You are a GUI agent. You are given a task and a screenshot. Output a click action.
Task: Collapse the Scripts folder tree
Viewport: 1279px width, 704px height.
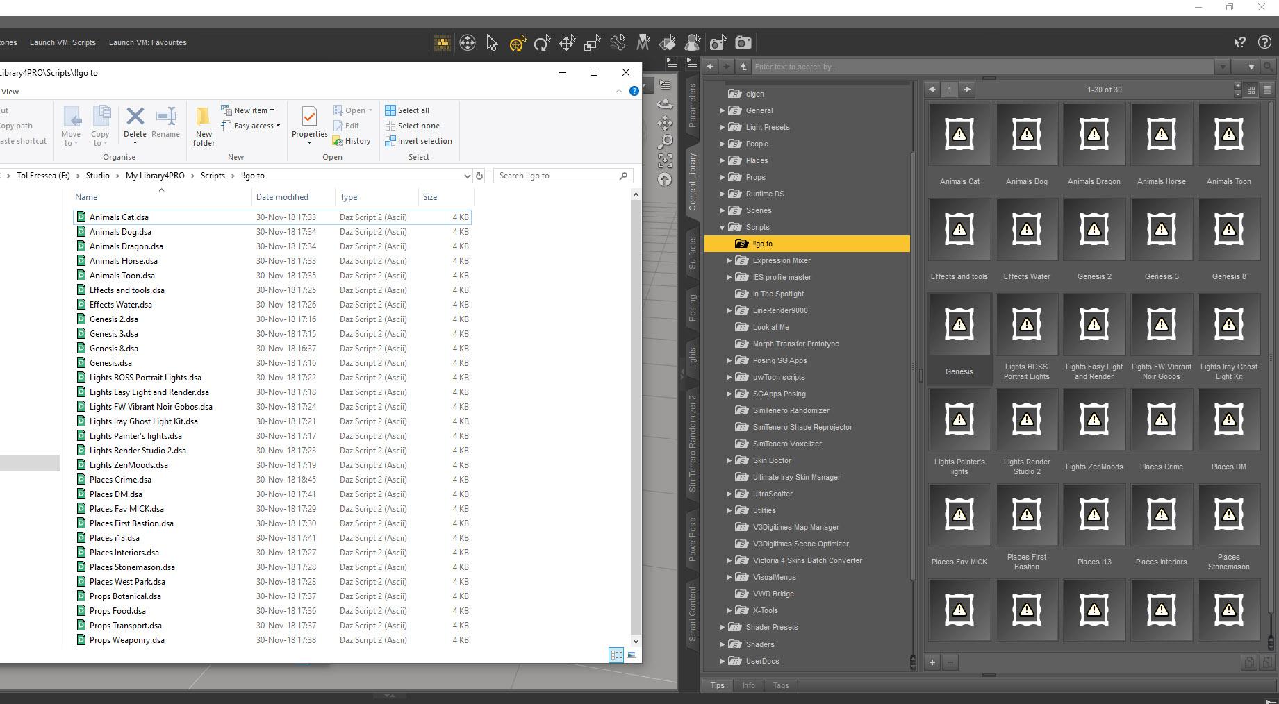(722, 227)
